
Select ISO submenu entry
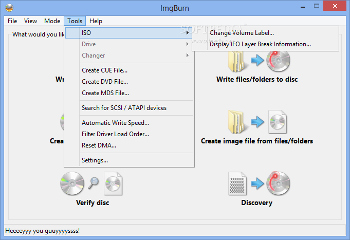(130, 33)
